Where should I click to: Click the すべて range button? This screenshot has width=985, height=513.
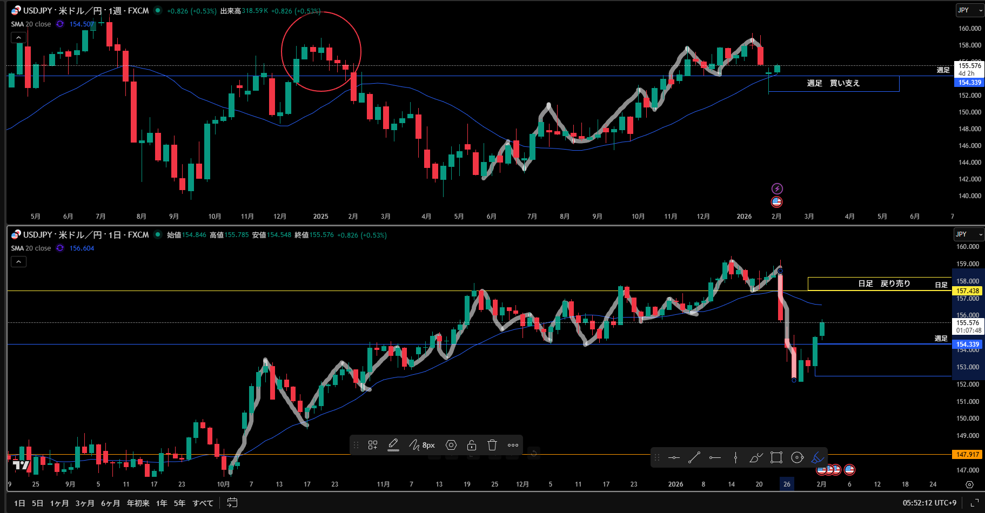pos(203,503)
